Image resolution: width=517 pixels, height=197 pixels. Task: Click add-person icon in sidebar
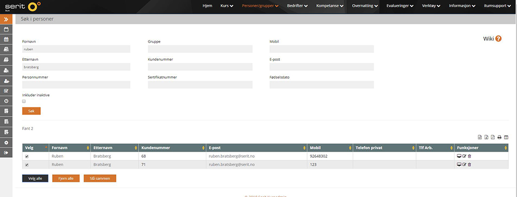[x=6, y=80]
